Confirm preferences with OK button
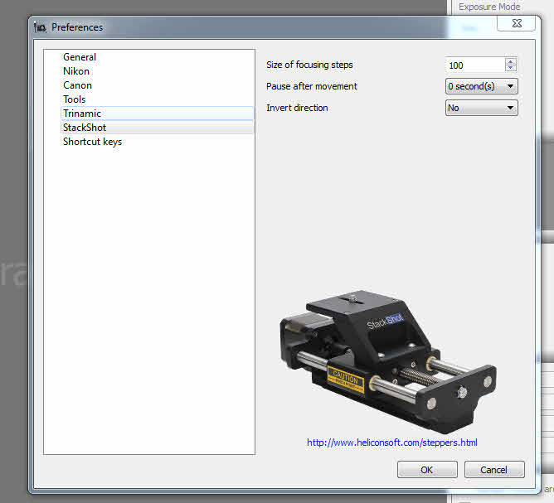This screenshot has width=554, height=503. [x=427, y=470]
